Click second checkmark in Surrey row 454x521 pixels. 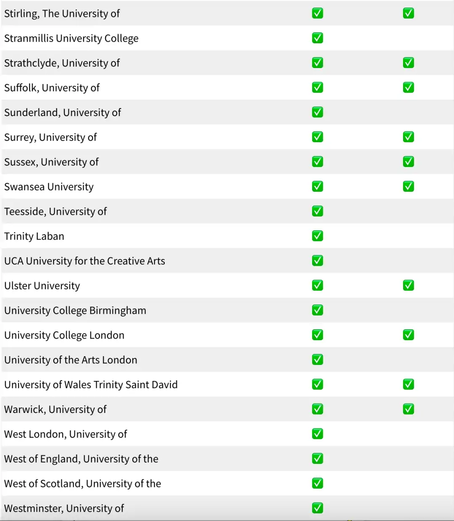pyautogui.click(x=408, y=137)
